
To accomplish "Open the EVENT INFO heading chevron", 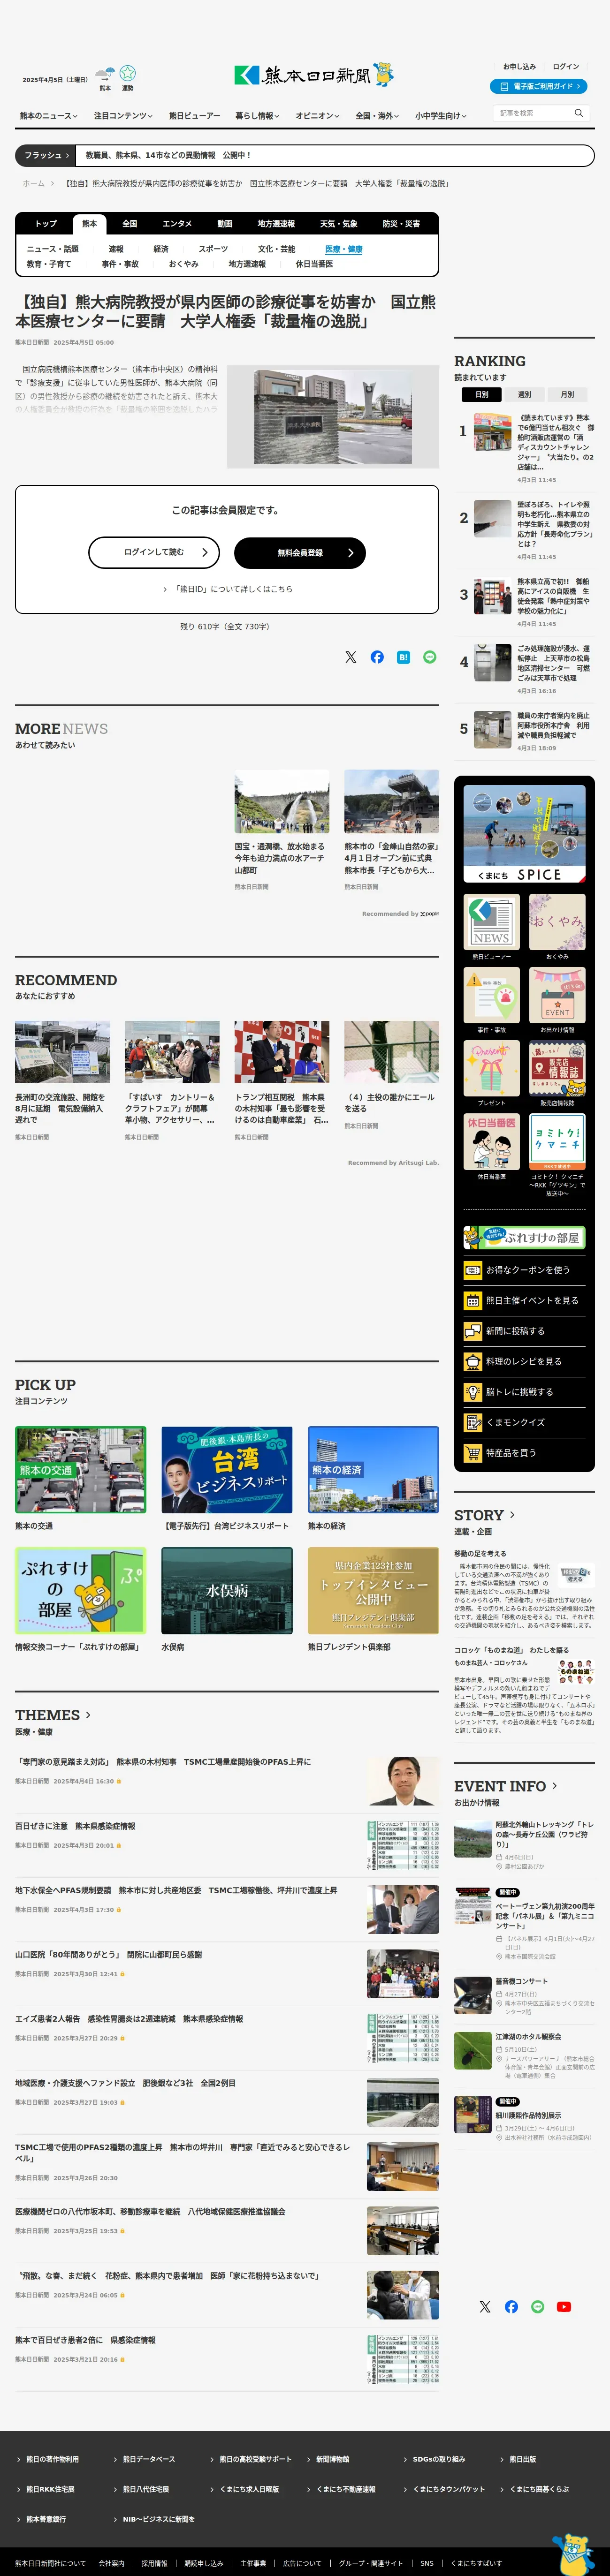I will click(555, 1786).
